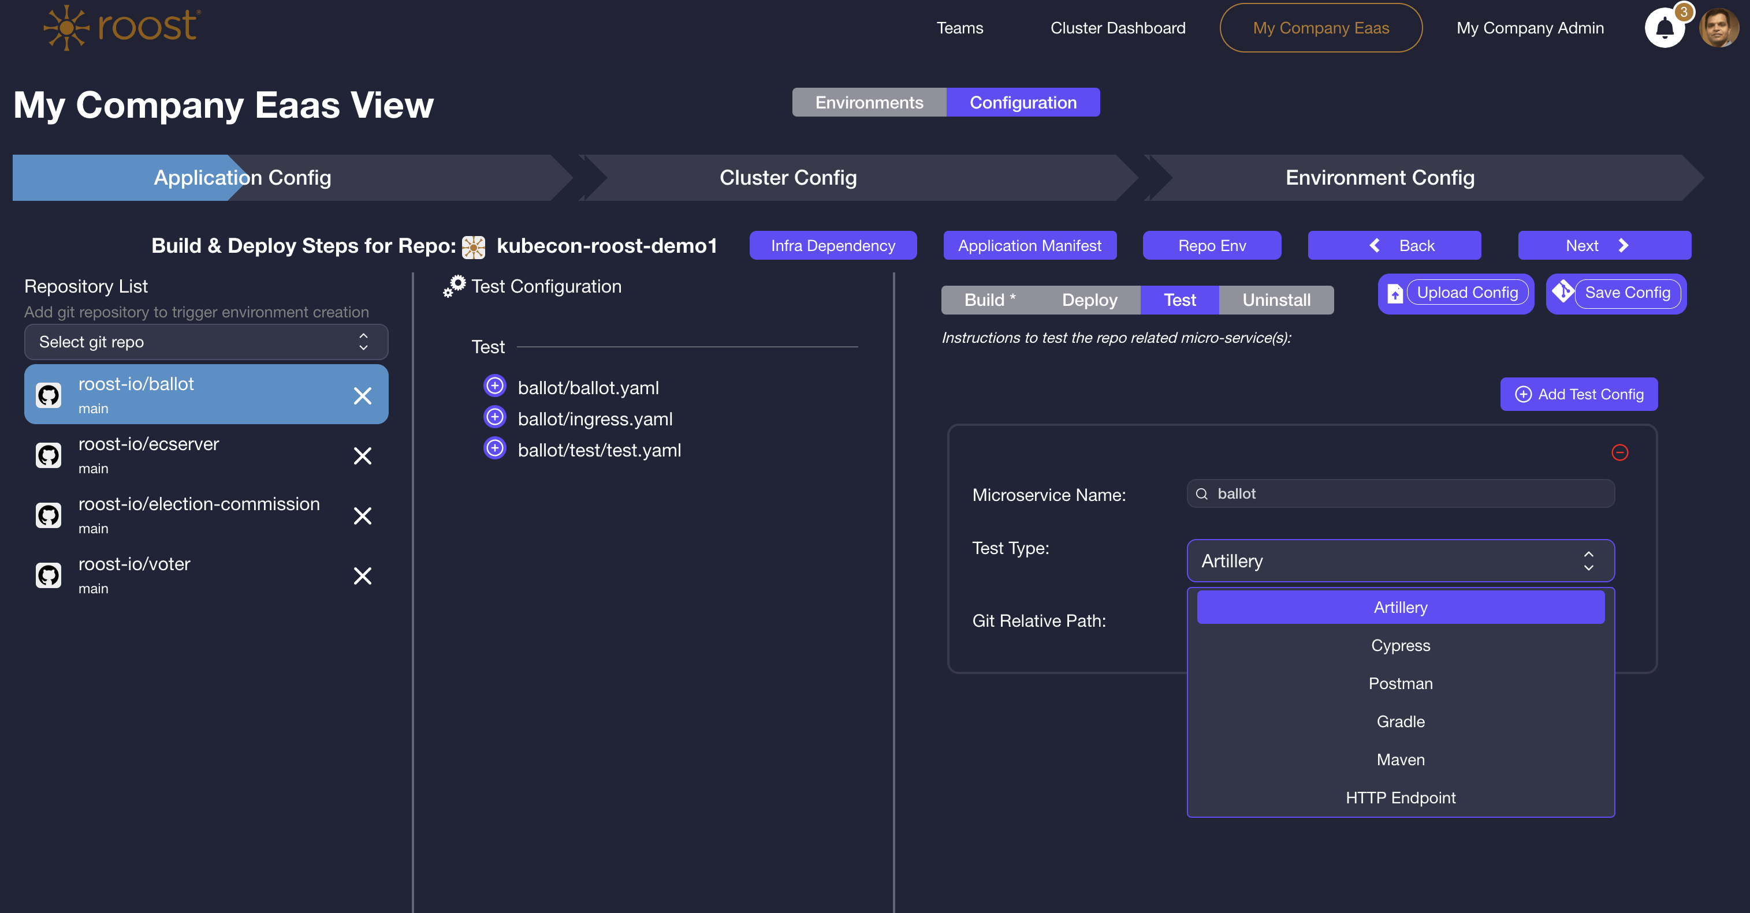The image size is (1750, 913).
Task: Switch to the Configuration view
Action: pyautogui.click(x=1023, y=102)
